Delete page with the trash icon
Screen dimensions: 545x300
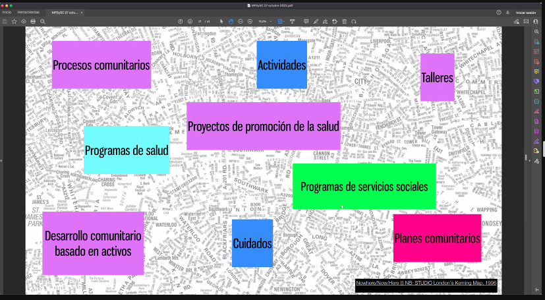point(345,22)
